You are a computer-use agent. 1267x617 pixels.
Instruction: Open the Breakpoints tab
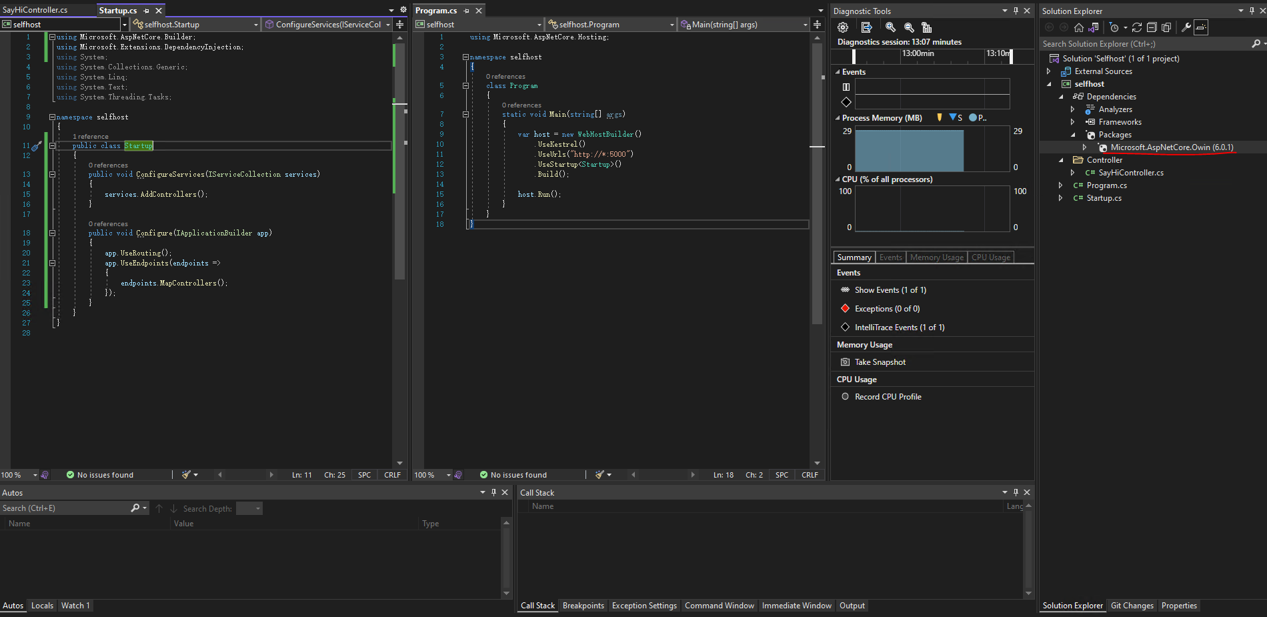pyautogui.click(x=583, y=606)
